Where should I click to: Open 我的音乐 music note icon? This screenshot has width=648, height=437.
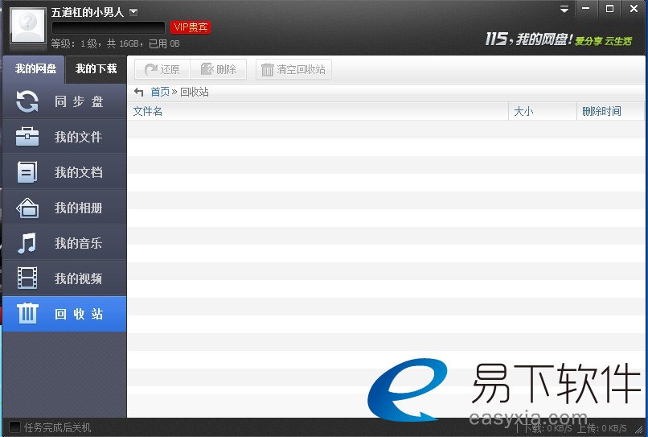(27, 243)
